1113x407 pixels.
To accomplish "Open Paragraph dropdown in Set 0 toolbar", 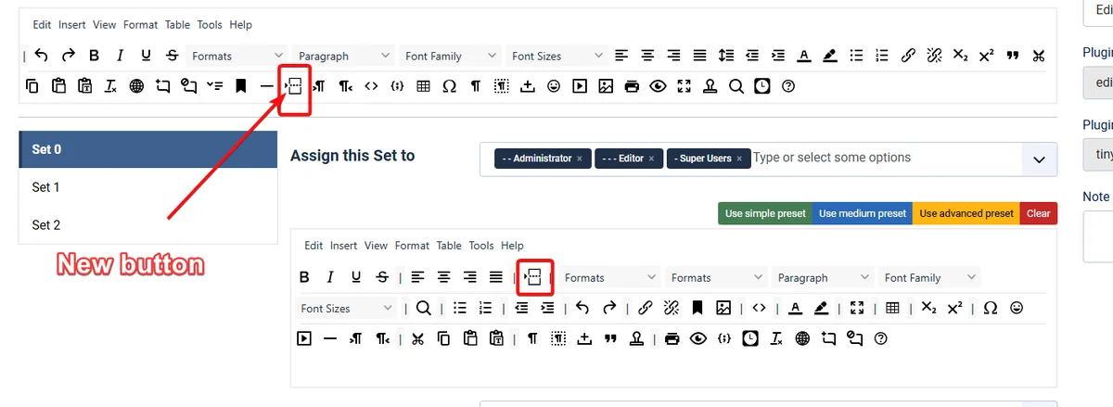I will tap(823, 277).
